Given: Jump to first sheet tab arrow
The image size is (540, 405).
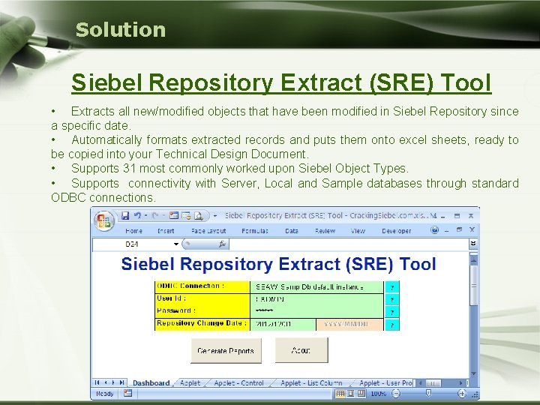Looking at the screenshot, I should click(97, 382).
